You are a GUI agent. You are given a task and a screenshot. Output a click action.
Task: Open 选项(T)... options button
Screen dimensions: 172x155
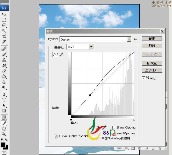tap(152, 70)
